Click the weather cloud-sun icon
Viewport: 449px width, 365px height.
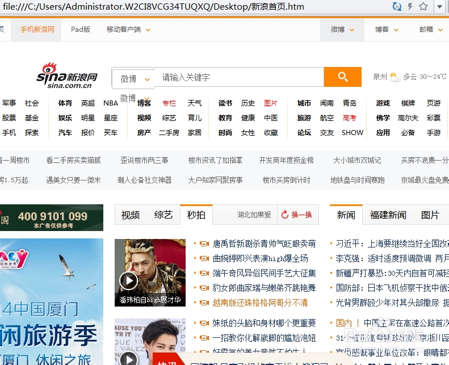coord(395,77)
